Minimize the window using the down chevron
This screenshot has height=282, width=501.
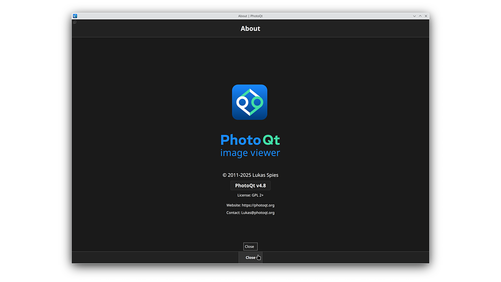point(414,16)
